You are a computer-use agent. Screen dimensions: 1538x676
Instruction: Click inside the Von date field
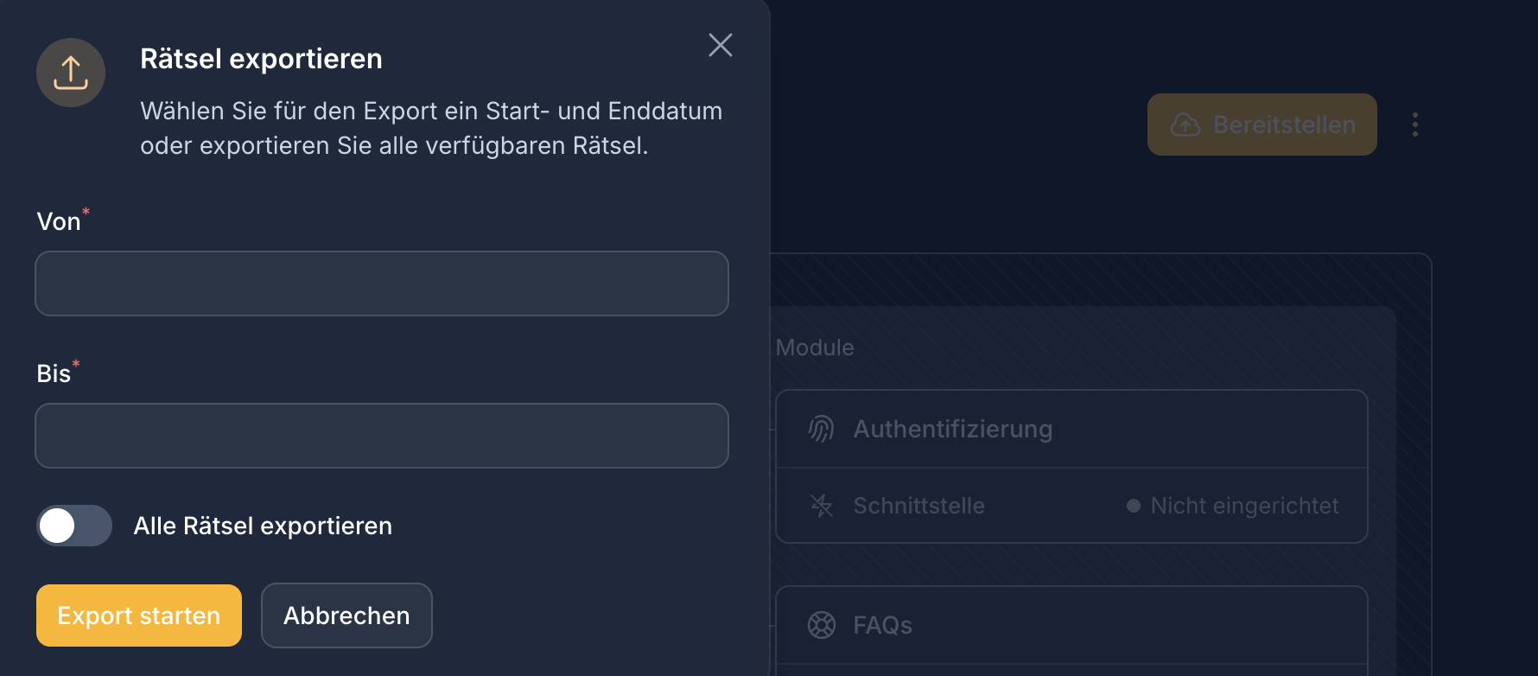coord(381,284)
